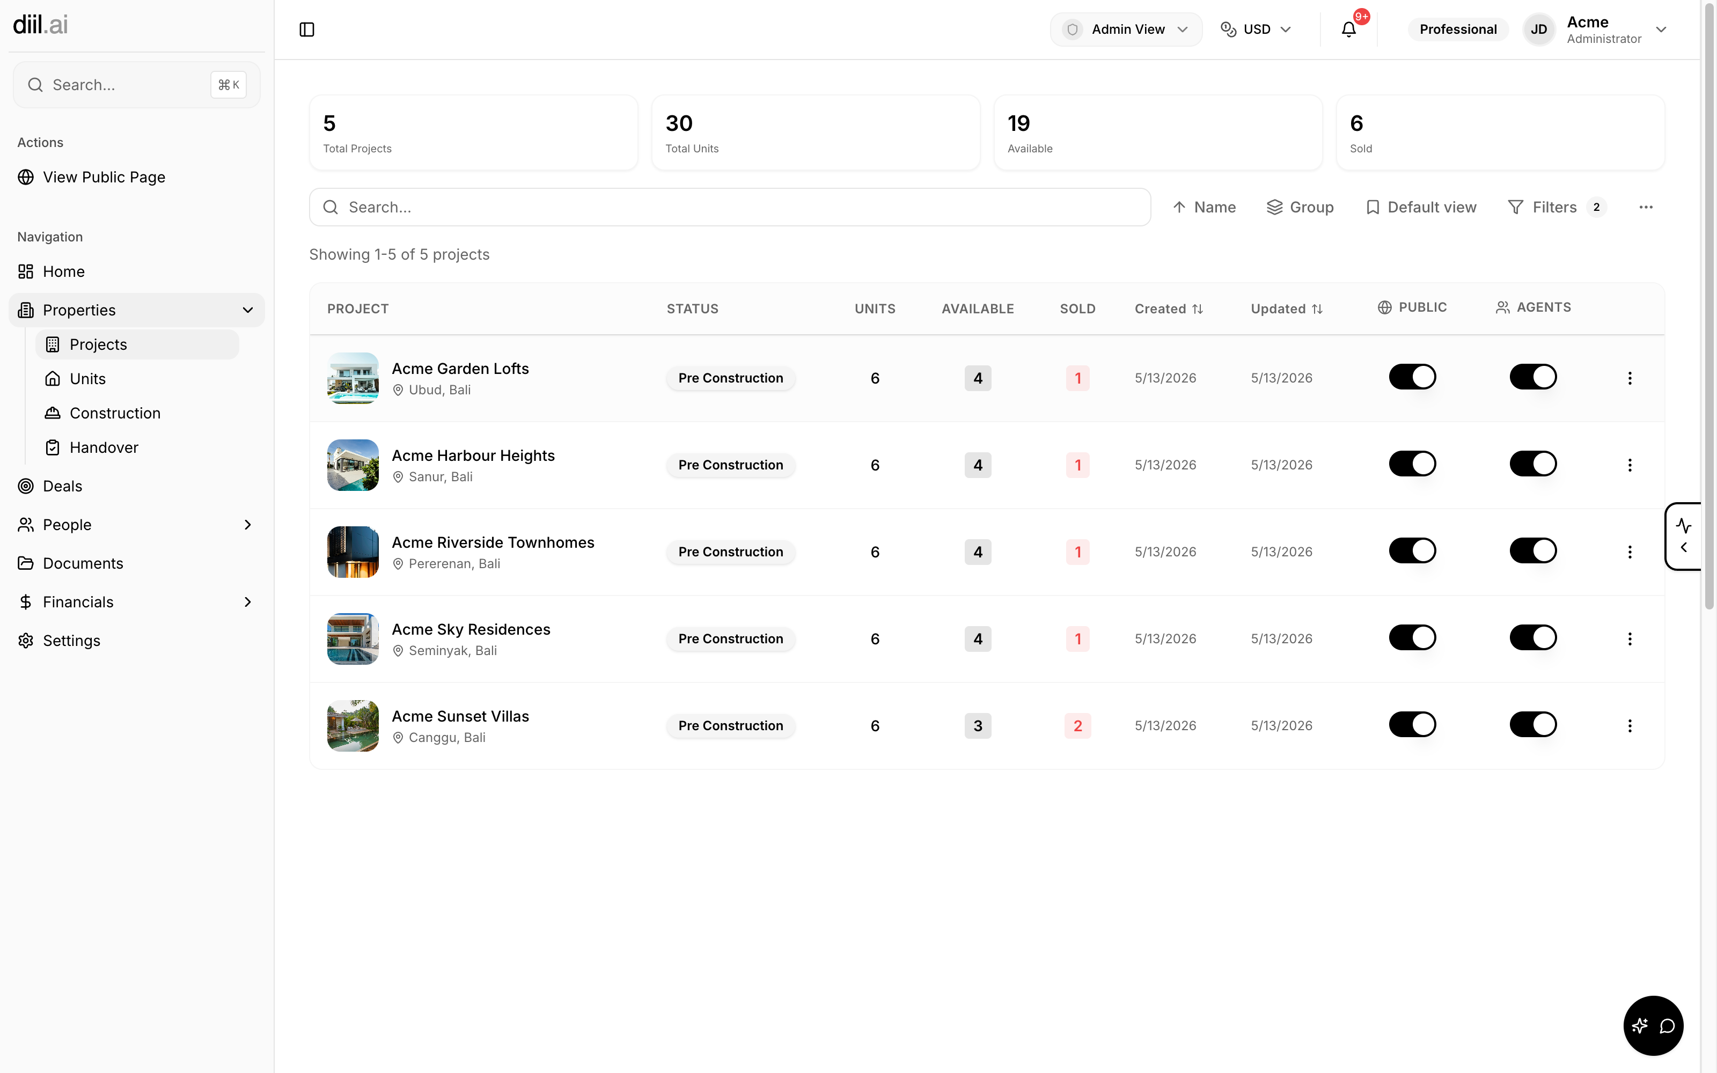Viewport: 1717px width, 1073px height.
Task: Toggle the sidebar panel icon
Action: point(306,29)
